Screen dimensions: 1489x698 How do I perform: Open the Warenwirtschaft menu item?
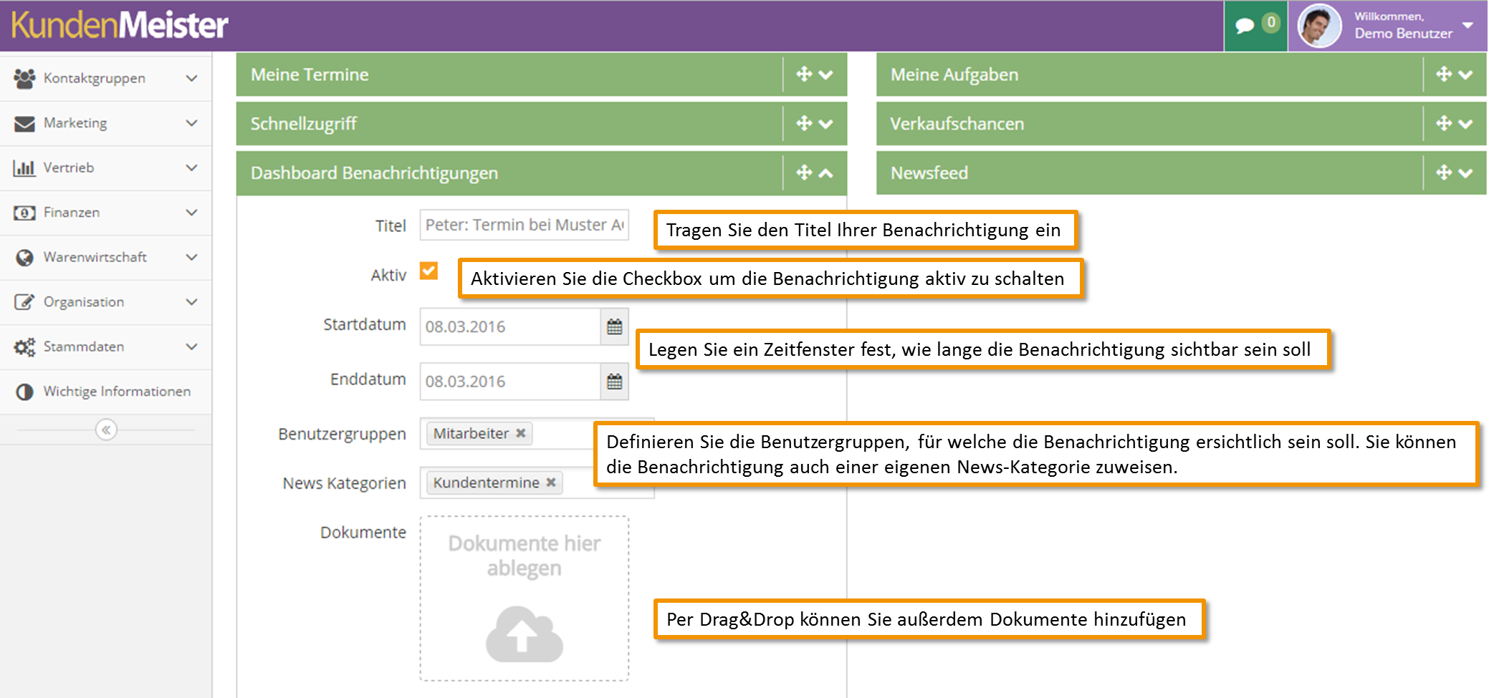pyautogui.click(x=106, y=257)
